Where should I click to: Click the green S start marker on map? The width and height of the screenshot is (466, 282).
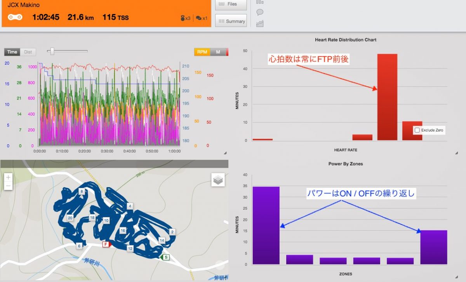click(166, 257)
